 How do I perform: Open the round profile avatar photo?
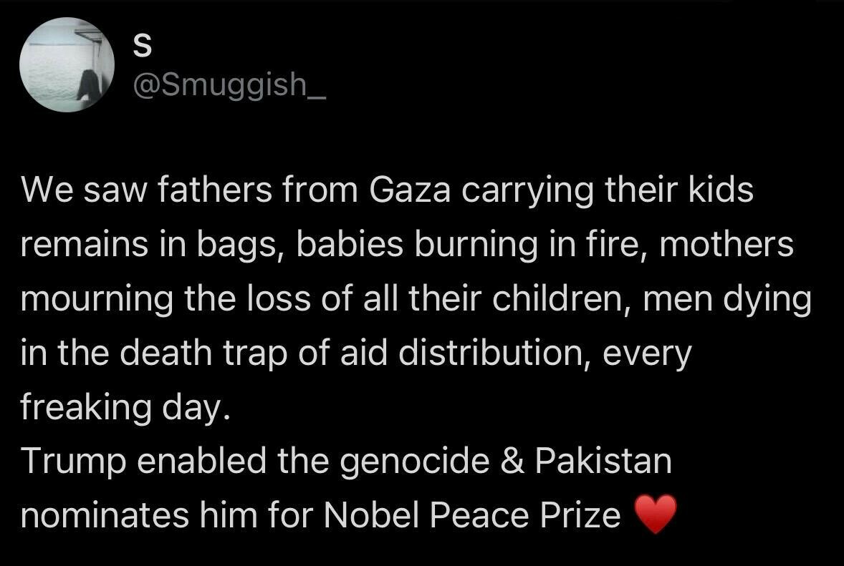[67, 64]
